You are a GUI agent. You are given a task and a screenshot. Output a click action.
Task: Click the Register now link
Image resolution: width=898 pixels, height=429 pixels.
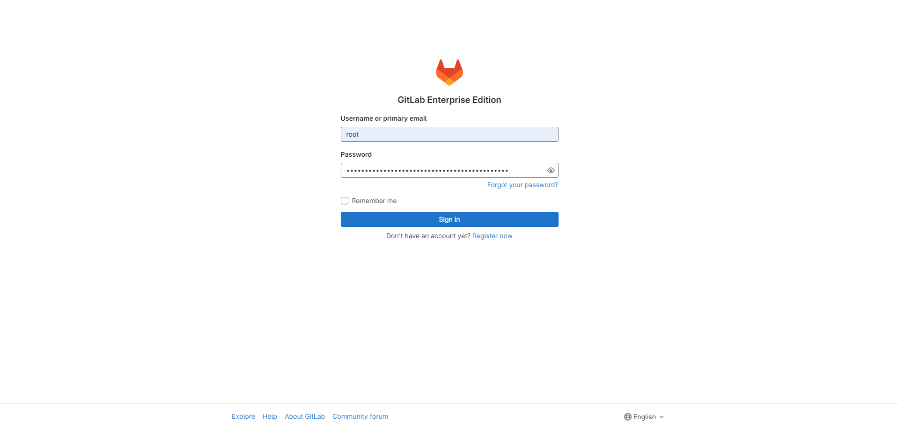(x=492, y=236)
